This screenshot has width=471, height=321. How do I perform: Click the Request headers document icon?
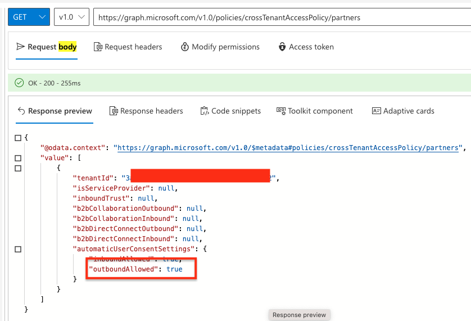98,47
